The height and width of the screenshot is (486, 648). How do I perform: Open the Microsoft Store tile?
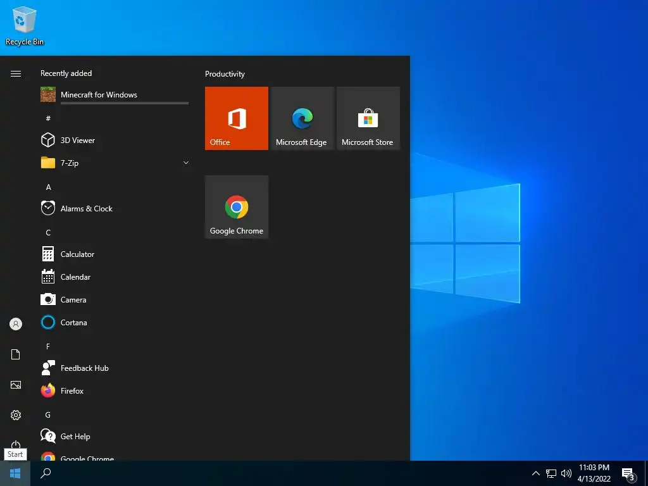coord(368,118)
